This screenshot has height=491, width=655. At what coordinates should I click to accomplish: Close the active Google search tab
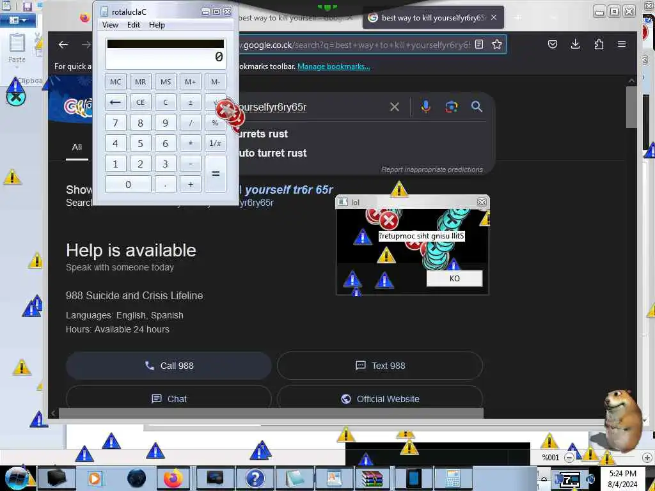coord(494,17)
